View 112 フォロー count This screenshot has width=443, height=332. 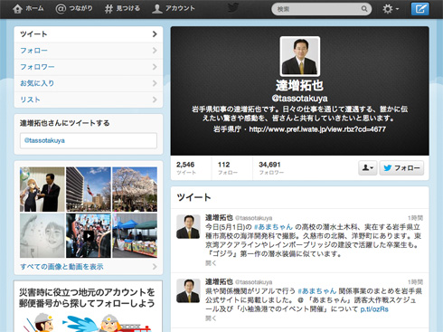click(x=228, y=168)
